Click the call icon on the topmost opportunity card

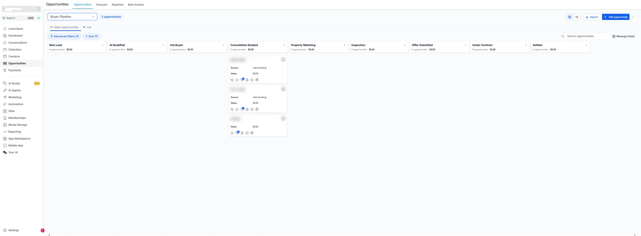(232, 80)
